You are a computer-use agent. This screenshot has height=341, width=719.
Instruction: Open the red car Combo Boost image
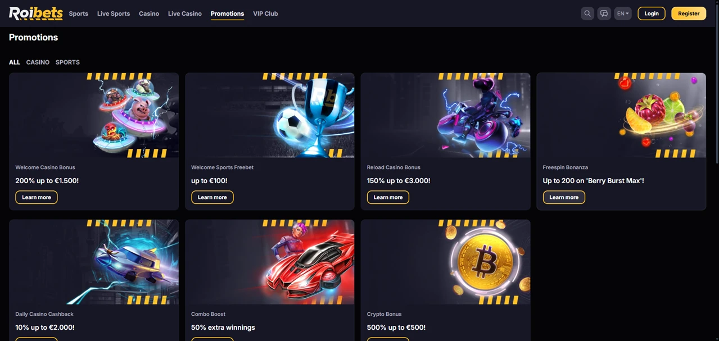[x=270, y=262]
